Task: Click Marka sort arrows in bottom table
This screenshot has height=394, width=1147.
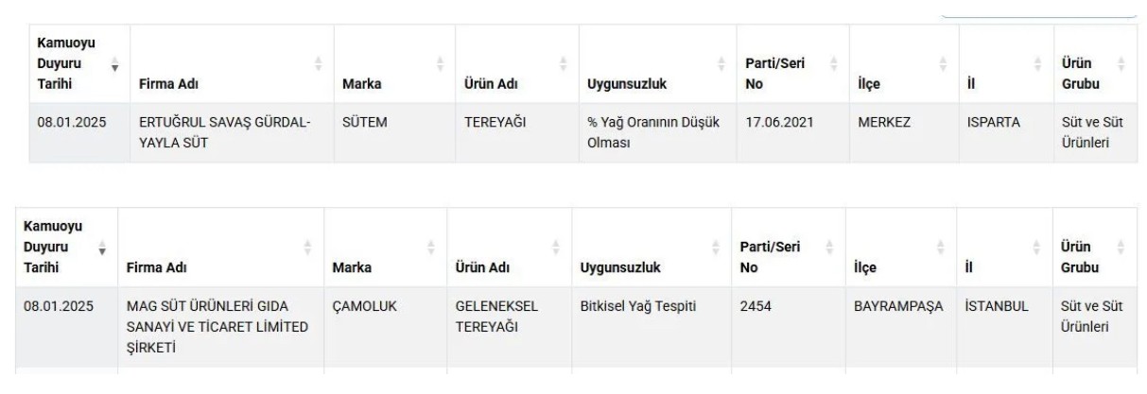Action: click(x=431, y=248)
